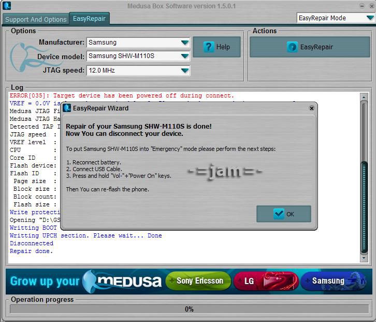Confirm the wizard with the OK button
This screenshot has width=376, height=322.
pyautogui.click(x=284, y=214)
